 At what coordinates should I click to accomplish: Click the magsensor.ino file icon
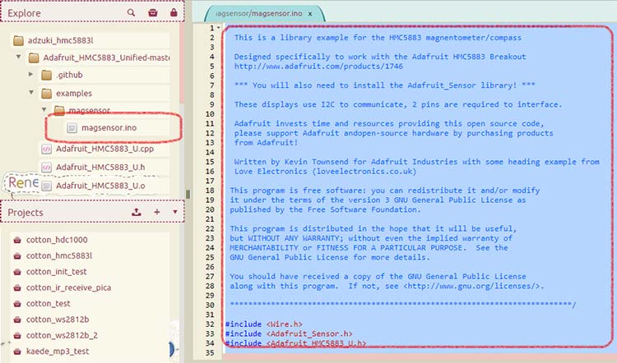click(x=72, y=127)
